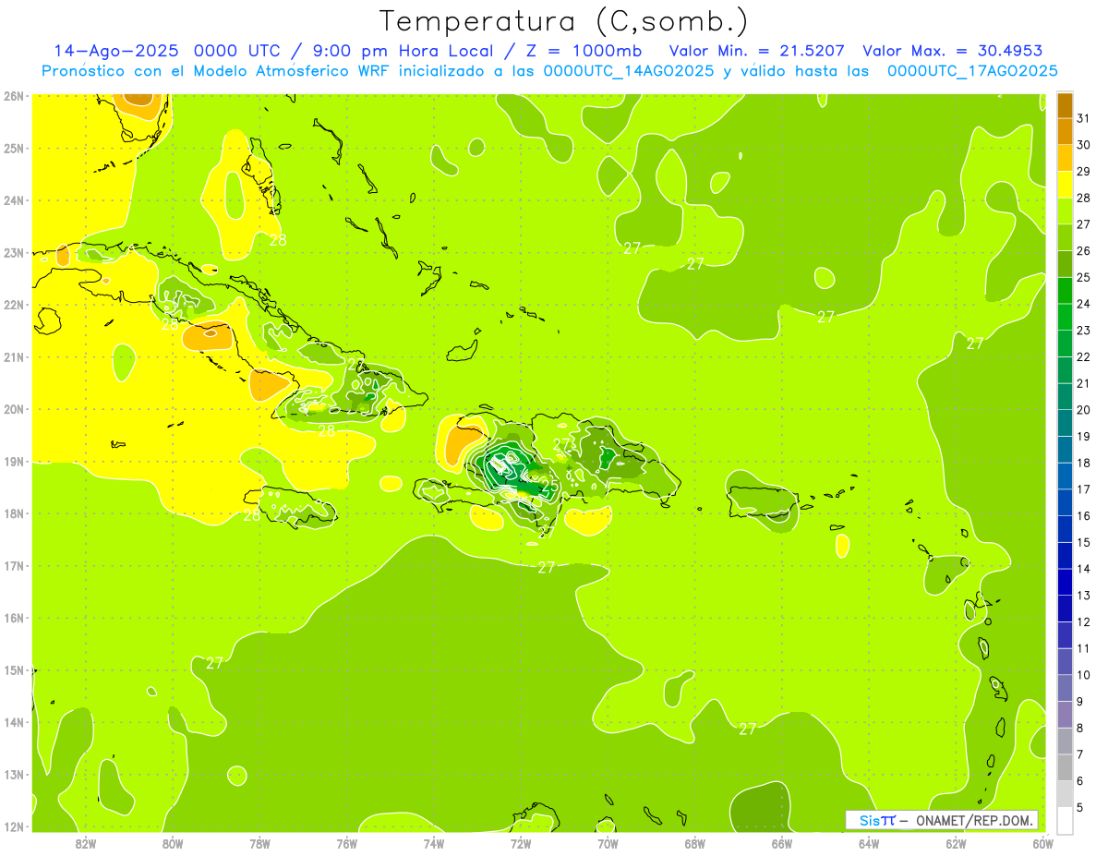This screenshot has height=856, width=1108.
Task: Click the "Valor Max. = 30.4953" readout
Action: pyautogui.click(x=953, y=51)
